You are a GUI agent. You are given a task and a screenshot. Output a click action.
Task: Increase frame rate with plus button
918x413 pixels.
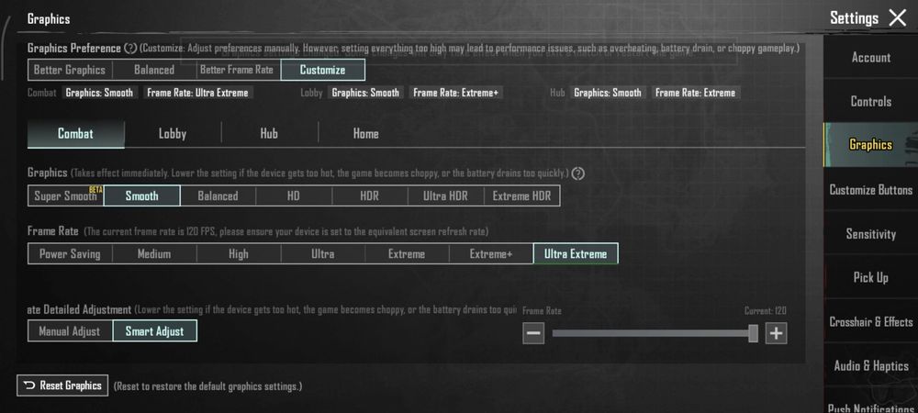pos(777,333)
